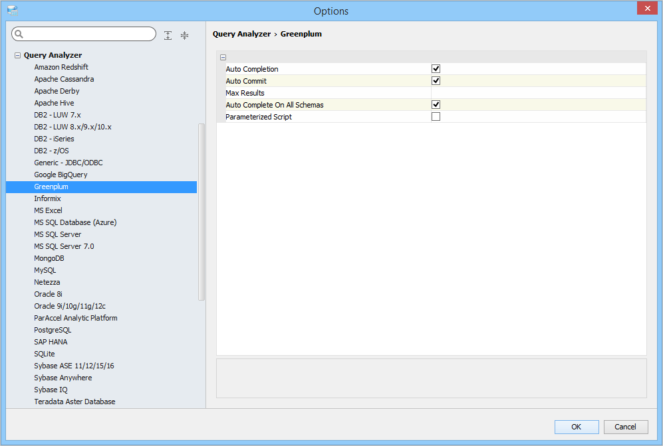Click OK to save options
Image resolution: width=663 pixels, height=446 pixels.
tap(577, 427)
